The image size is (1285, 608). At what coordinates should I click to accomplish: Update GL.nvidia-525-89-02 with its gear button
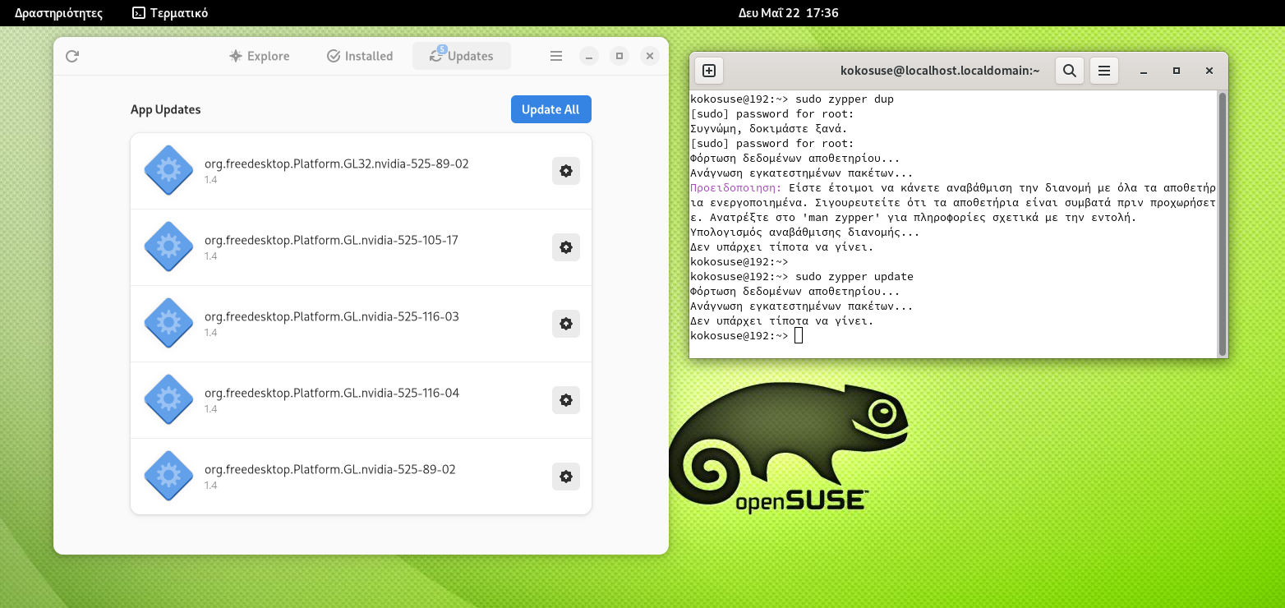pos(566,477)
